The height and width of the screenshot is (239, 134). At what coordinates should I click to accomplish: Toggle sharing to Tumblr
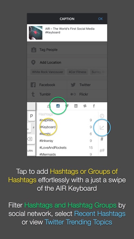47,94
